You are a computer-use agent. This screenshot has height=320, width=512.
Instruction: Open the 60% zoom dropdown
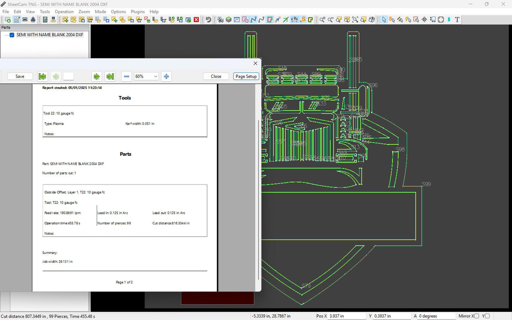[146, 76]
